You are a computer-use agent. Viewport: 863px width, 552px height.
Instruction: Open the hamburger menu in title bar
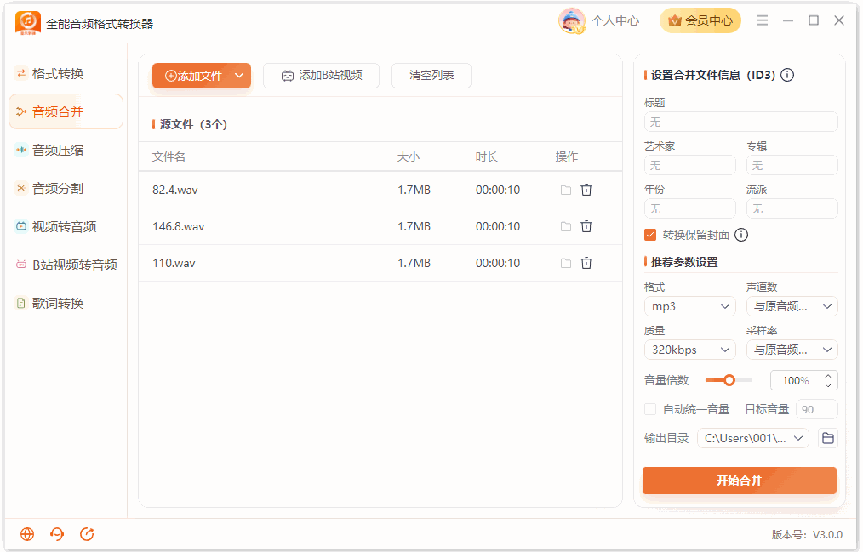point(763,21)
